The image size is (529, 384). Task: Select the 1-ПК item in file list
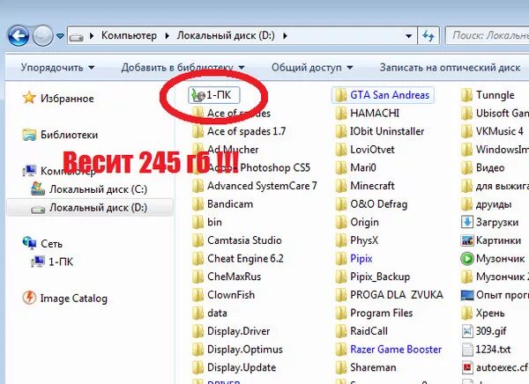tap(214, 95)
